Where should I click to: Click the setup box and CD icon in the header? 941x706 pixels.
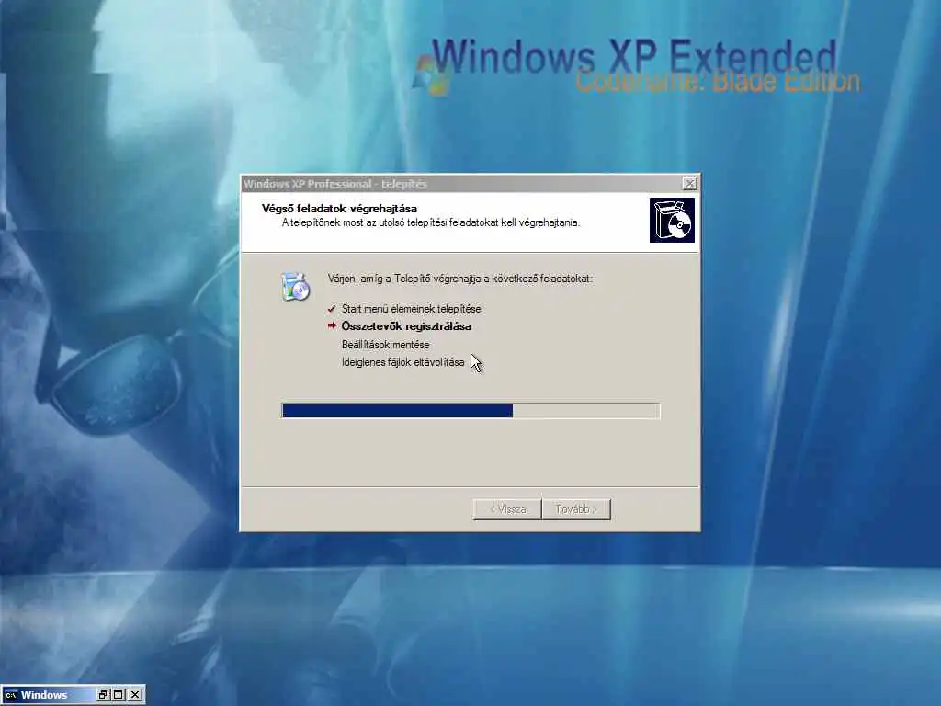672,221
